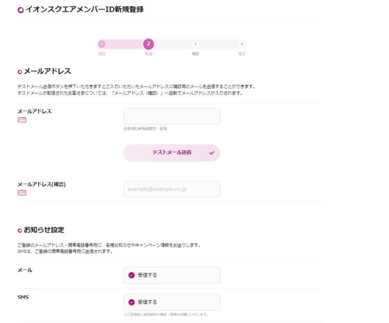Click the bullet icon beside お知らせ設定 heading
Viewport: 389px width, 323px height.
click(20, 230)
